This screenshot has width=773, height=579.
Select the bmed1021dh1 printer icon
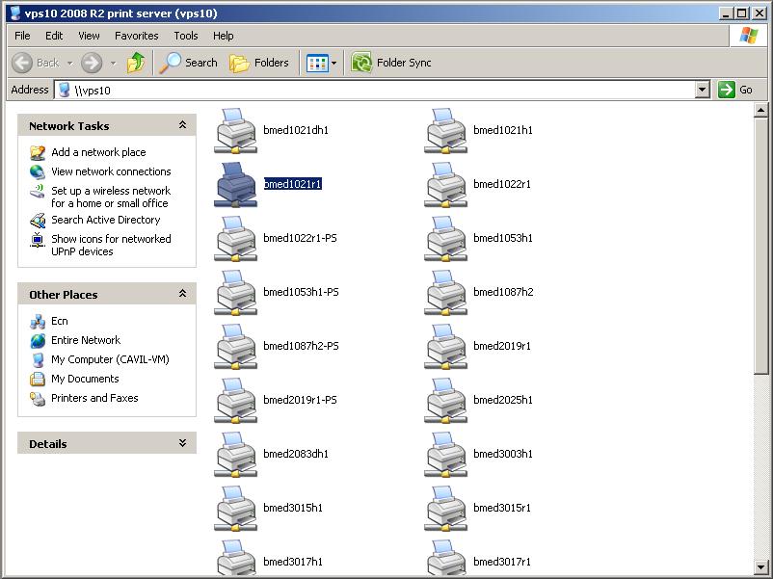235,130
